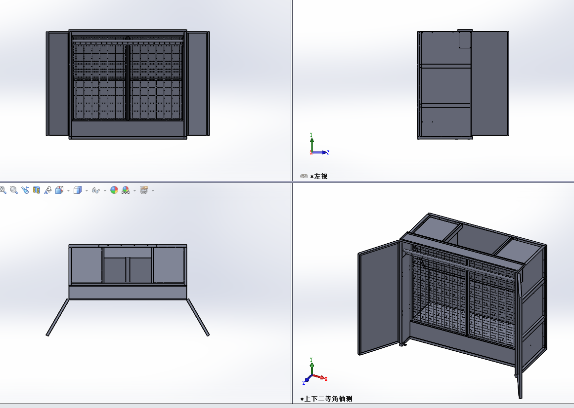The image size is (574, 408).
Task: Click the *左视 view label
Action: pyautogui.click(x=319, y=176)
